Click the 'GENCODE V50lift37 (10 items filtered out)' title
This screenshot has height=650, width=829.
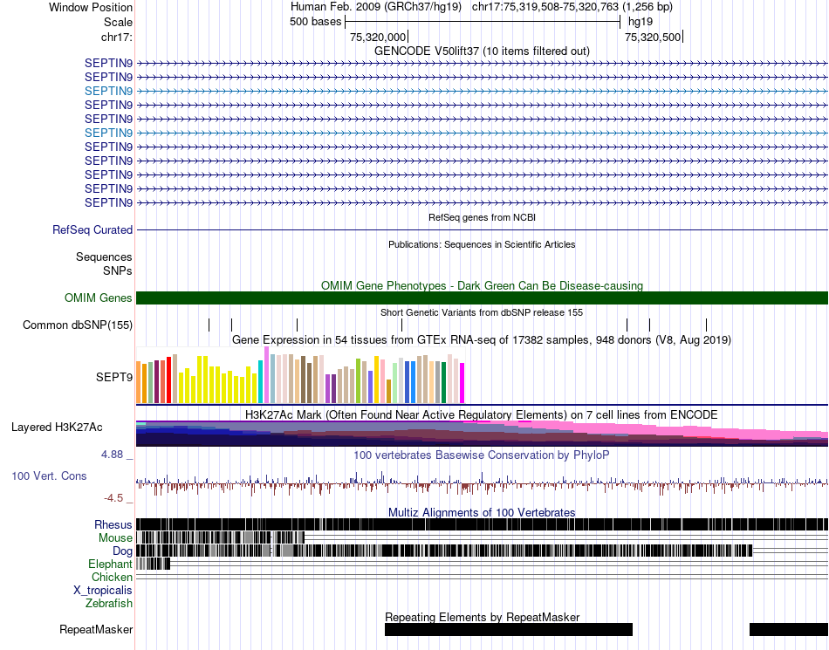482,51
